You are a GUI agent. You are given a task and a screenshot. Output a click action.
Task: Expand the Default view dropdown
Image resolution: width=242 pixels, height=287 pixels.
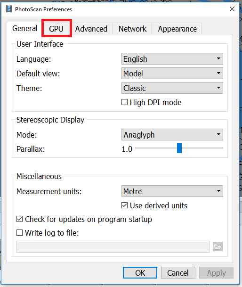pyautogui.click(x=172, y=74)
